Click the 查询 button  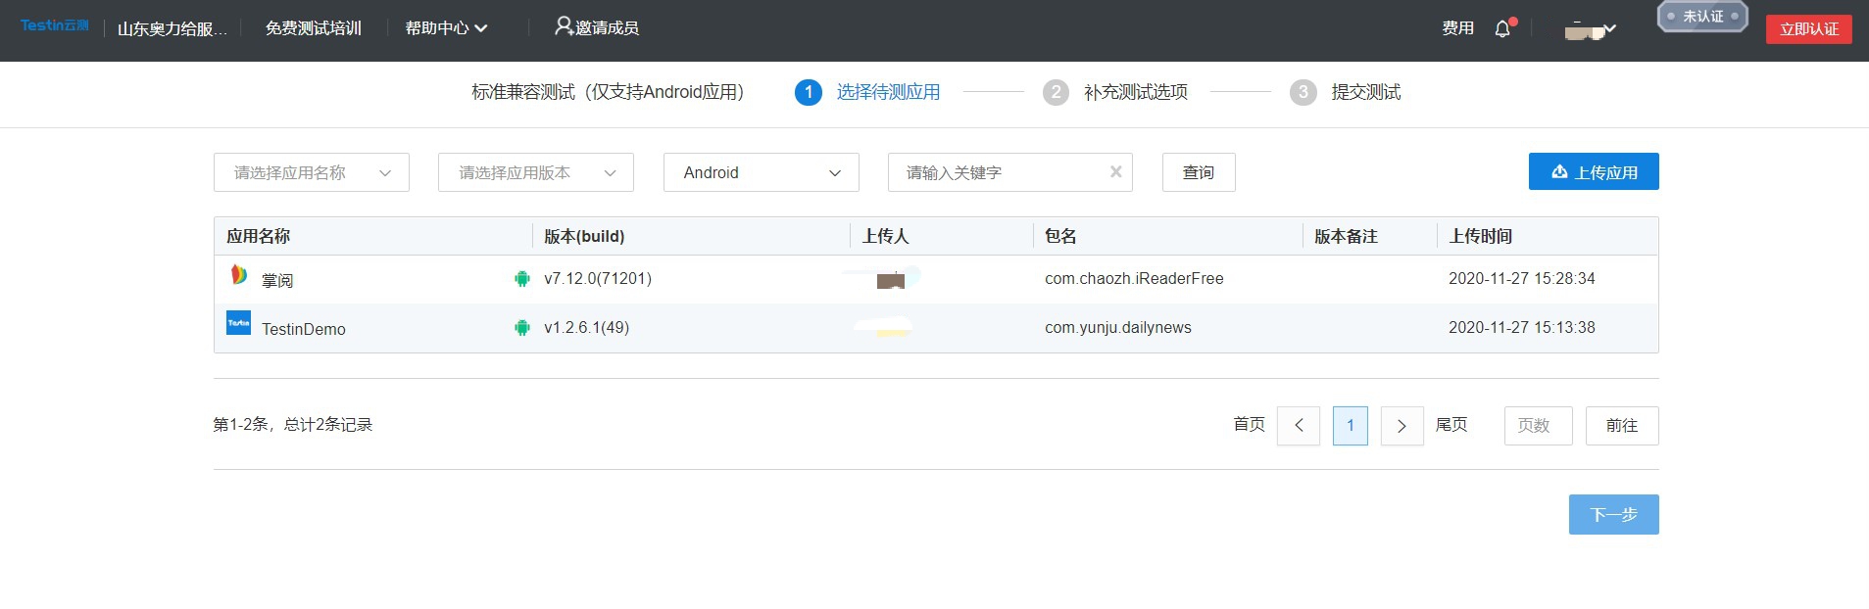(1199, 172)
